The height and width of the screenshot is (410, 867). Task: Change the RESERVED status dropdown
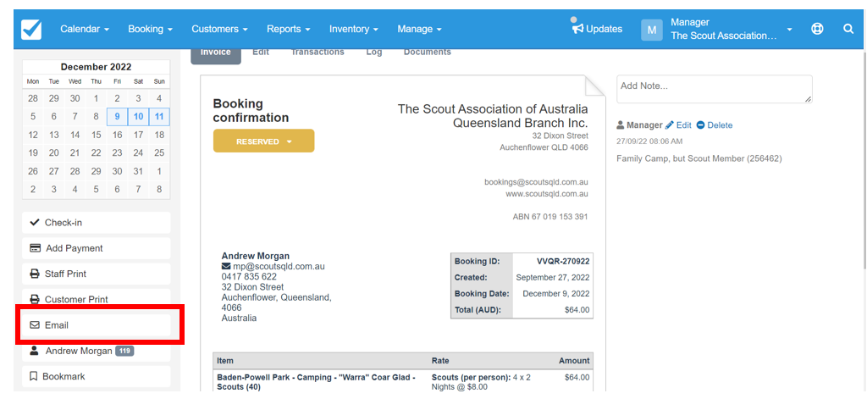(x=264, y=141)
